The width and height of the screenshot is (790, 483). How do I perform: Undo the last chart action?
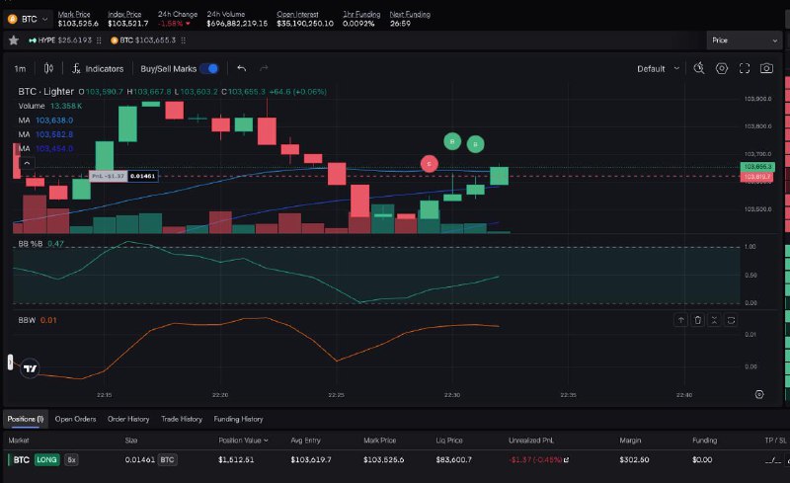241,68
